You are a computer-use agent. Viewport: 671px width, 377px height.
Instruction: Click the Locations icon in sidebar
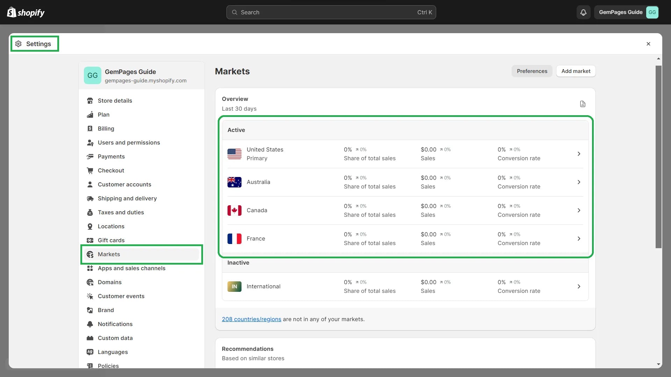click(91, 227)
